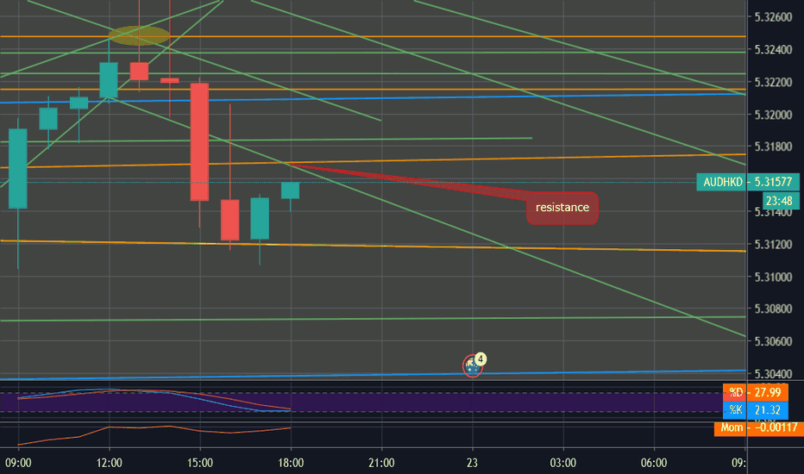Click the 5.30800 price axis label
Screen dimensions: 804x474
tap(773, 309)
